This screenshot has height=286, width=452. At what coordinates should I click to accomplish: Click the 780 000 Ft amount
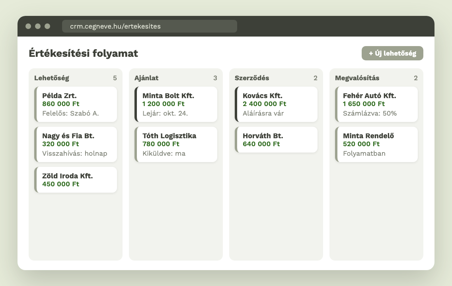point(161,144)
